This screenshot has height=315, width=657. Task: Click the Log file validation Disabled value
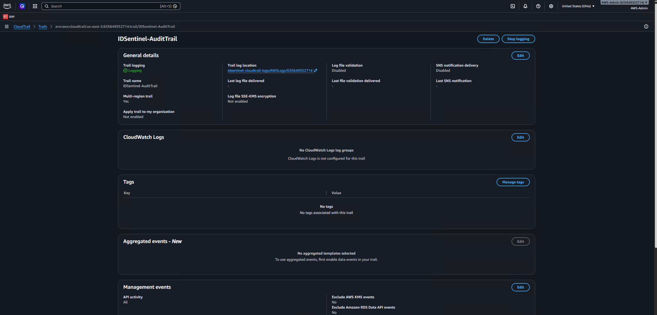click(339, 70)
